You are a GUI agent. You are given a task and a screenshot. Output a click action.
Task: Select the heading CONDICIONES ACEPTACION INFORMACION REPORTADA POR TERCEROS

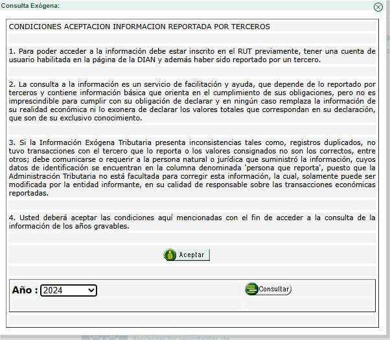tap(139, 27)
